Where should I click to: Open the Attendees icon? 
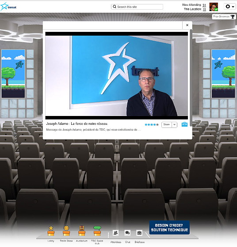(x=116, y=233)
